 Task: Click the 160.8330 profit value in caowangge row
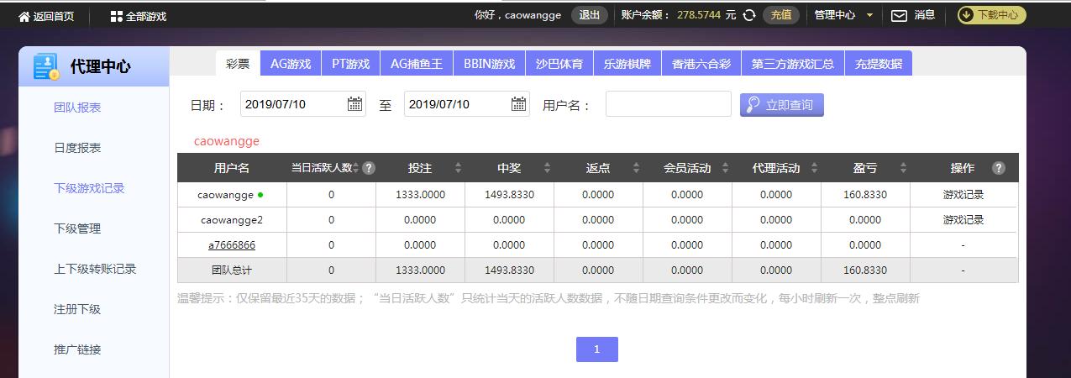(865, 195)
